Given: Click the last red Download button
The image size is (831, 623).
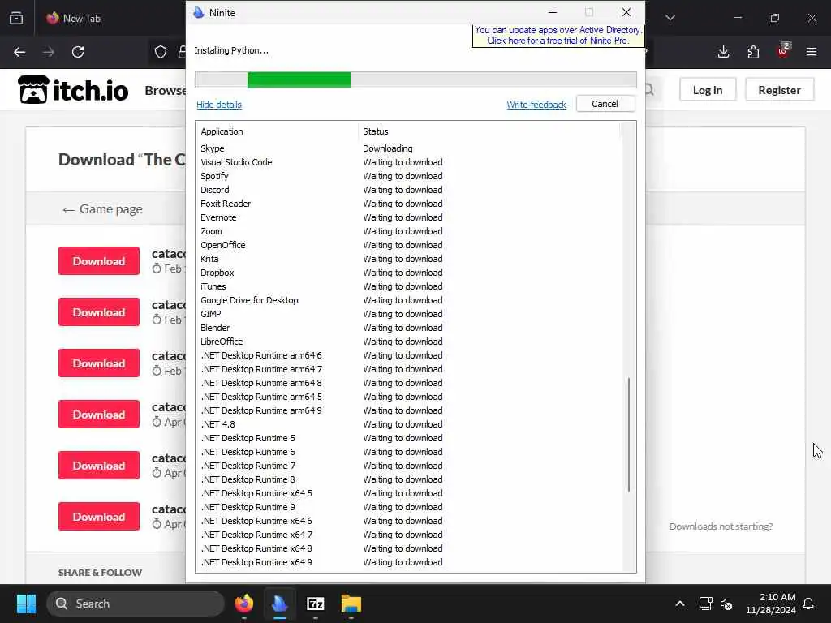Looking at the screenshot, I should [99, 517].
